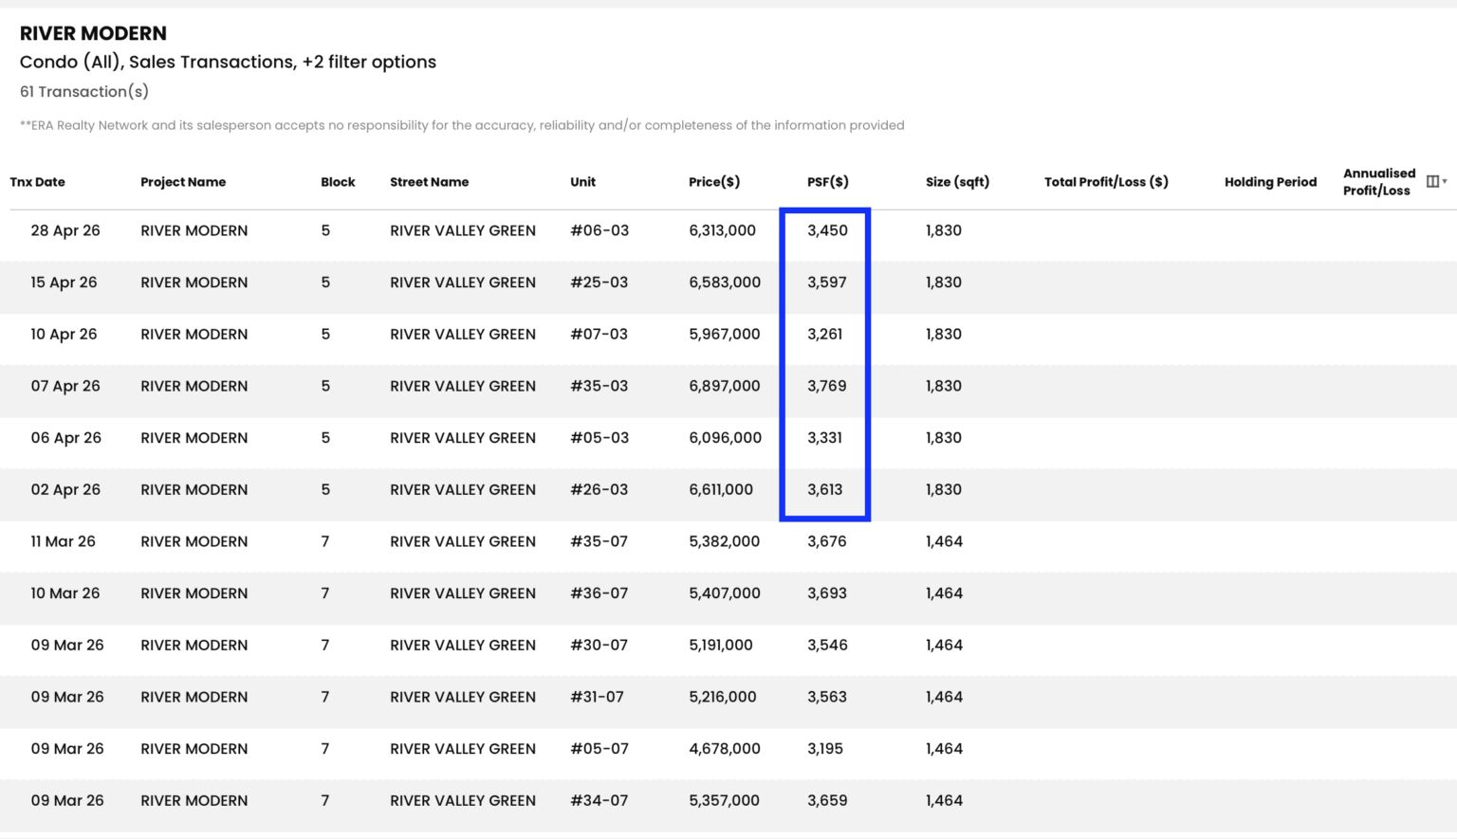
Task: Click the Holding Period column header
Action: (1270, 182)
